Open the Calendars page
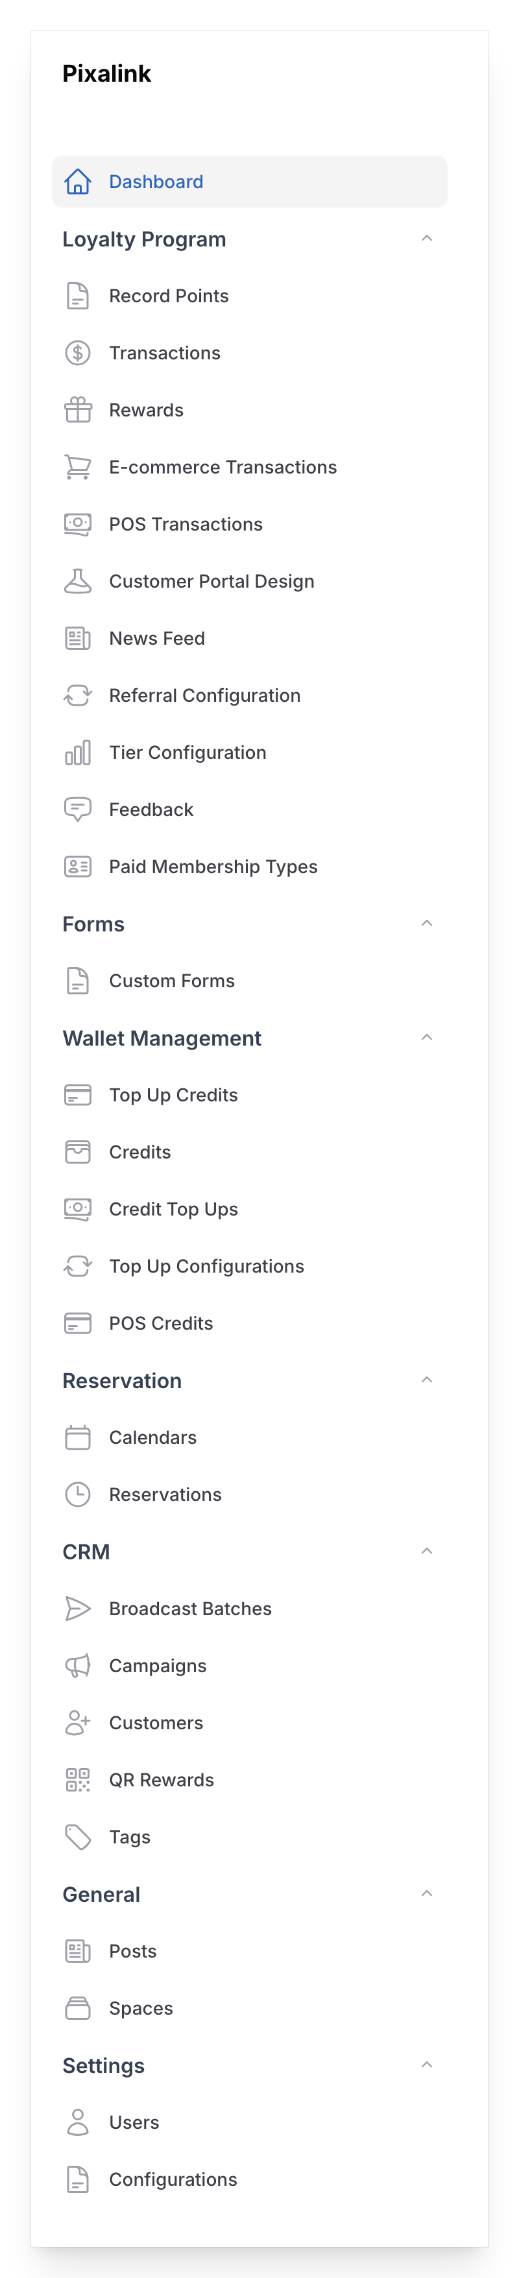 153,1437
